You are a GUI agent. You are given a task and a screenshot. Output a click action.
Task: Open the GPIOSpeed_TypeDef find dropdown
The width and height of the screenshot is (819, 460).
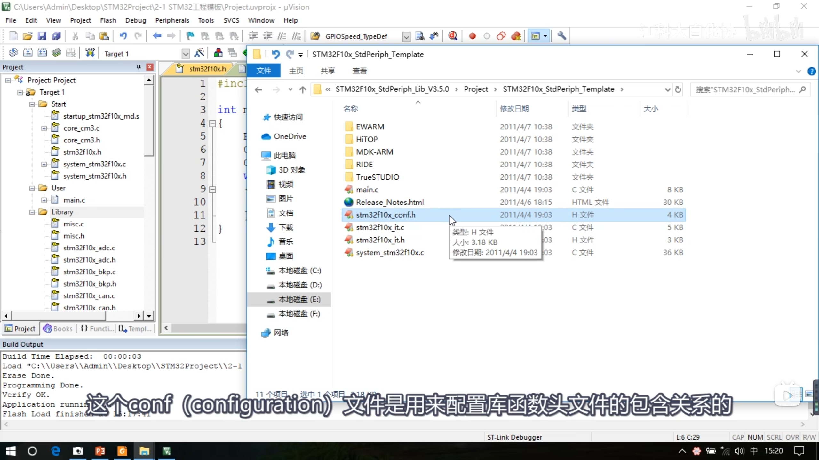[x=406, y=37]
